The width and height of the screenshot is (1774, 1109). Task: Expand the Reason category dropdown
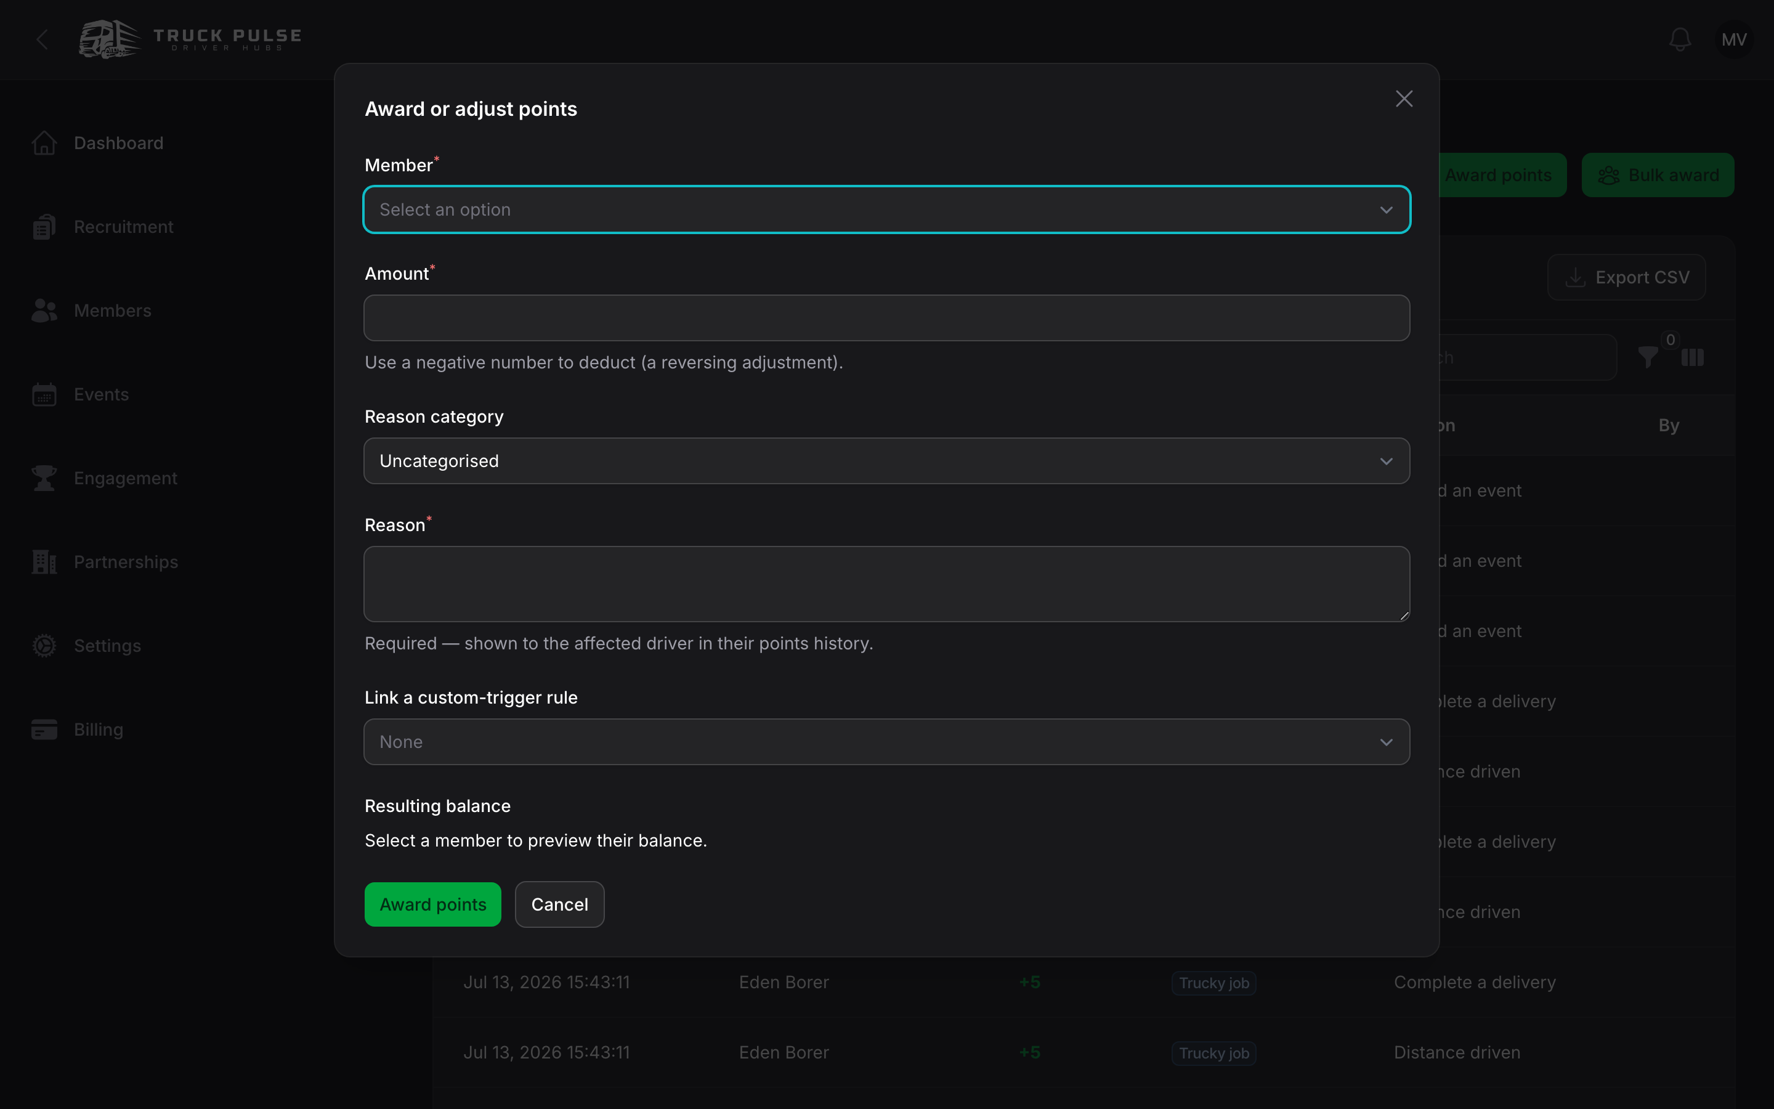(x=886, y=461)
